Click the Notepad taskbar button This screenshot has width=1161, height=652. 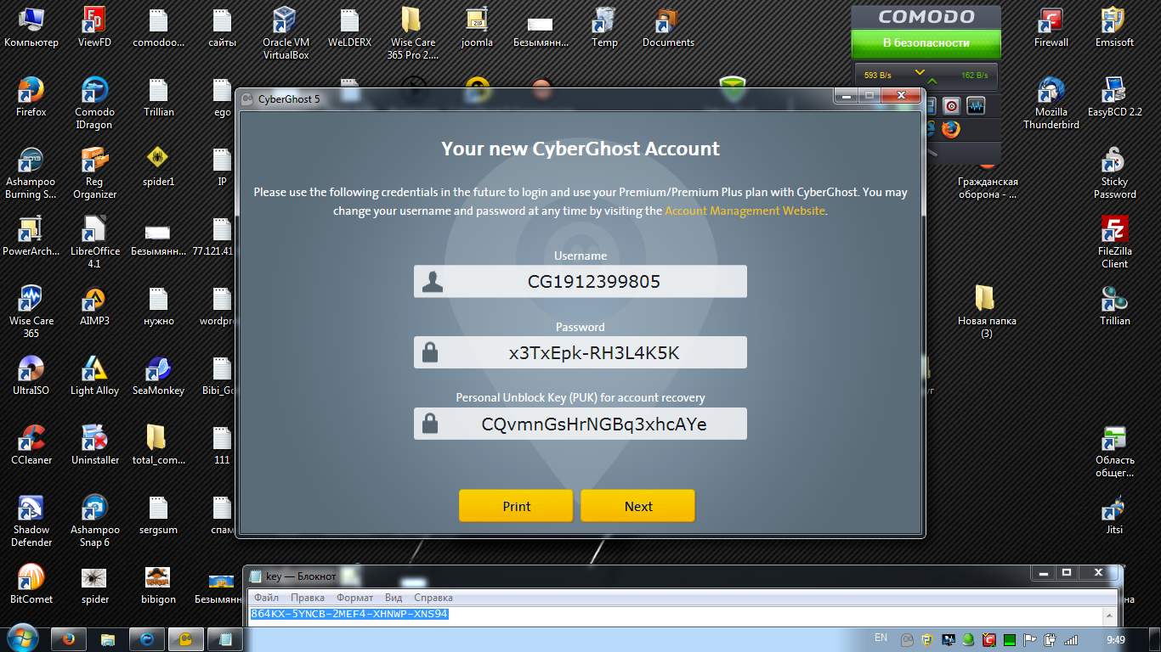(225, 639)
